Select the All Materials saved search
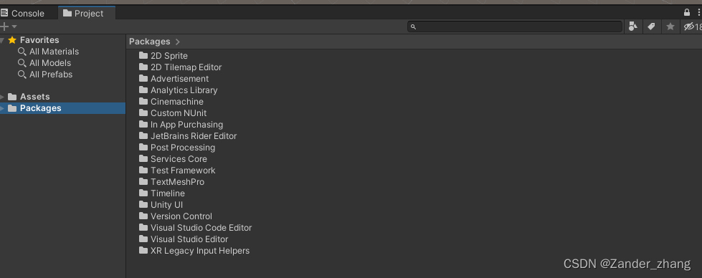The height and width of the screenshot is (278, 702). 48,52
